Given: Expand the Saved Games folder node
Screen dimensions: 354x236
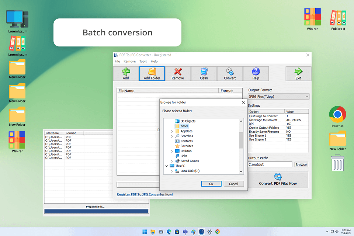Looking at the screenshot, I should [x=172, y=161].
